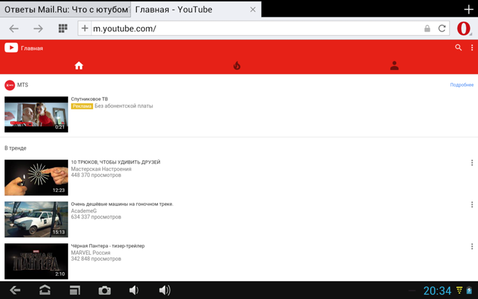Open options for Чёрная Пантера video
Viewport: 478px width, 299px height.
pyautogui.click(x=471, y=246)
